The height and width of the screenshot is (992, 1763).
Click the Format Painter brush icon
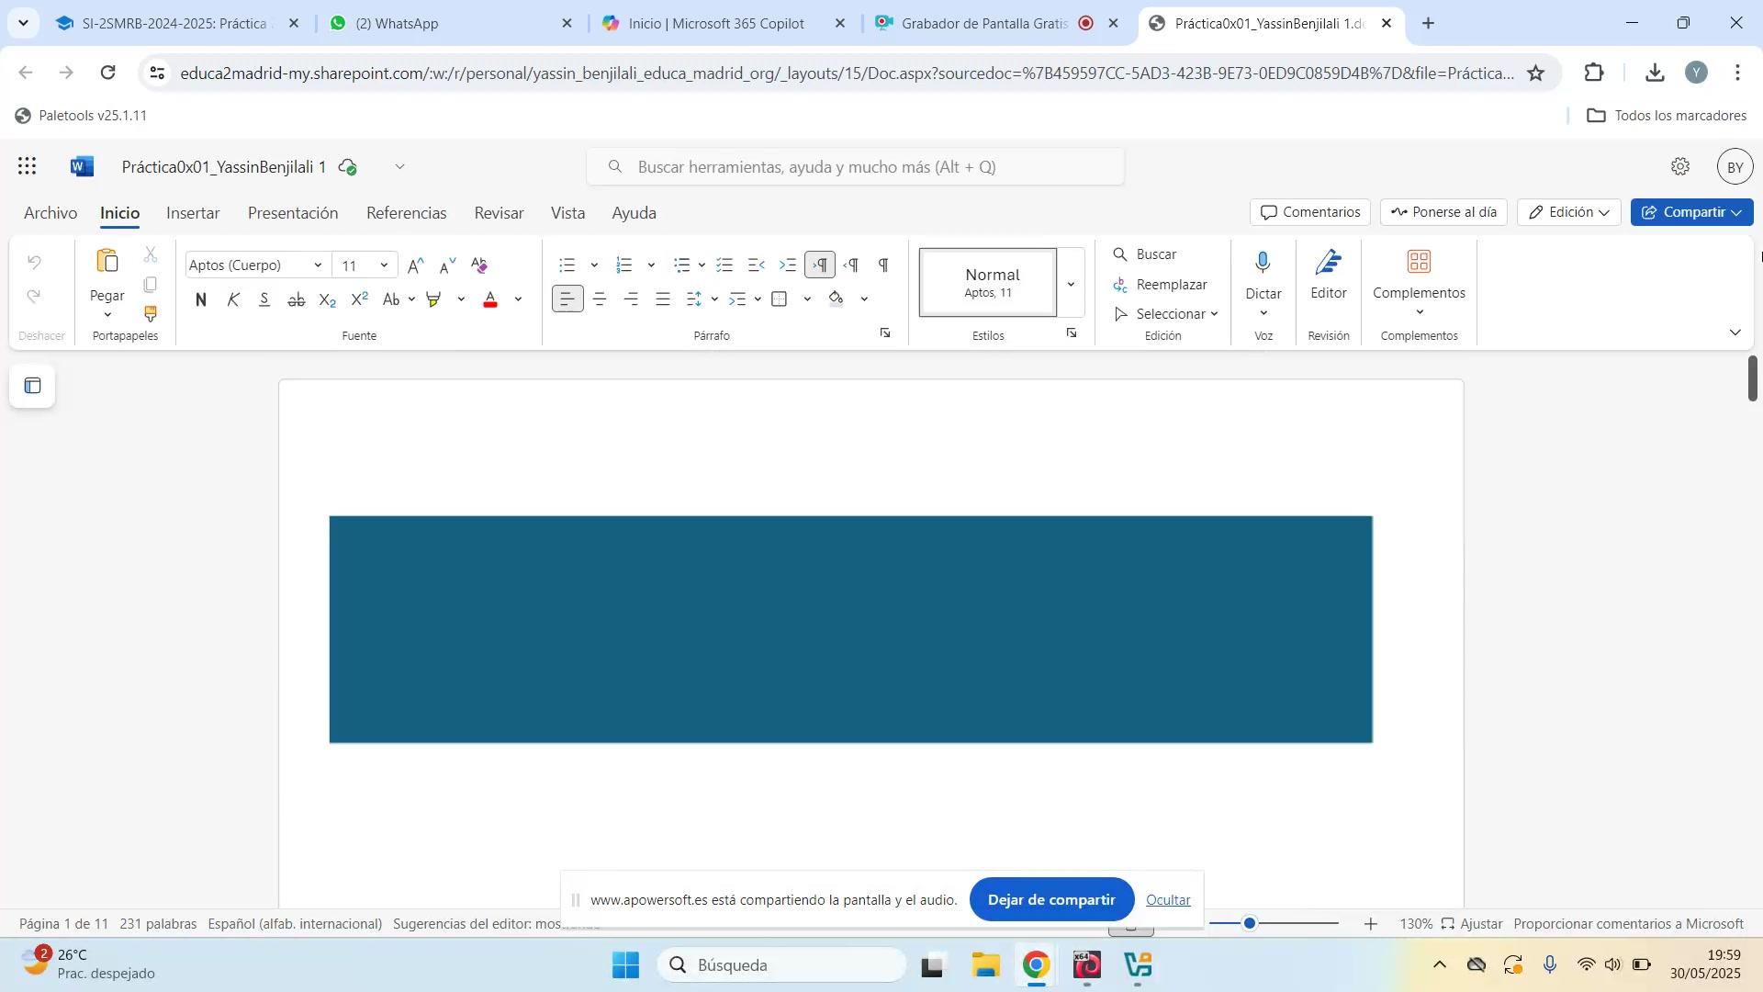click(x=151, y=314)
